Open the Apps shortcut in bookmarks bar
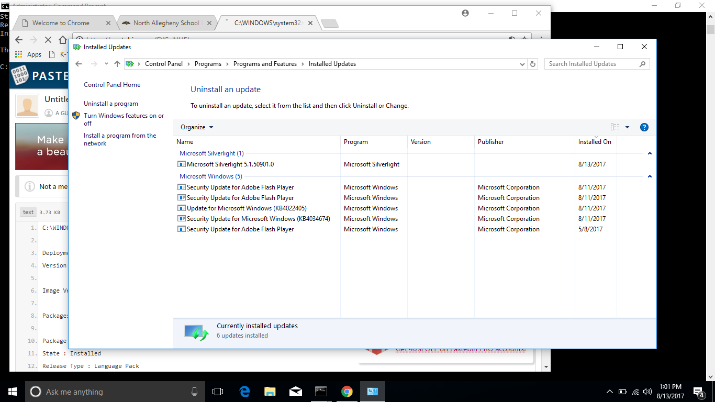715x402 pixels. tap(28, 54)
